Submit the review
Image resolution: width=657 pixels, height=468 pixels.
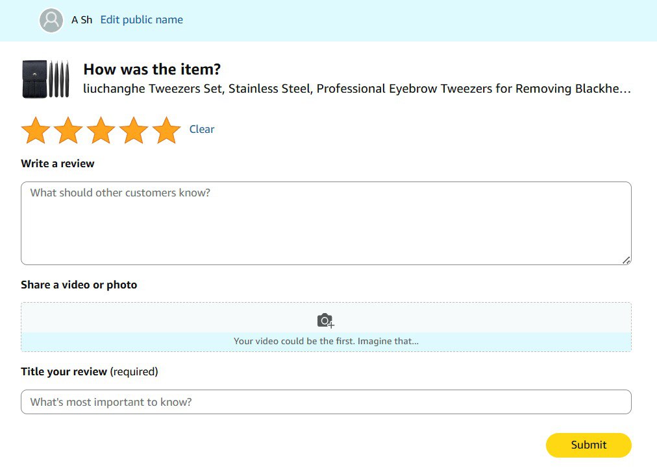pos(588,445)
